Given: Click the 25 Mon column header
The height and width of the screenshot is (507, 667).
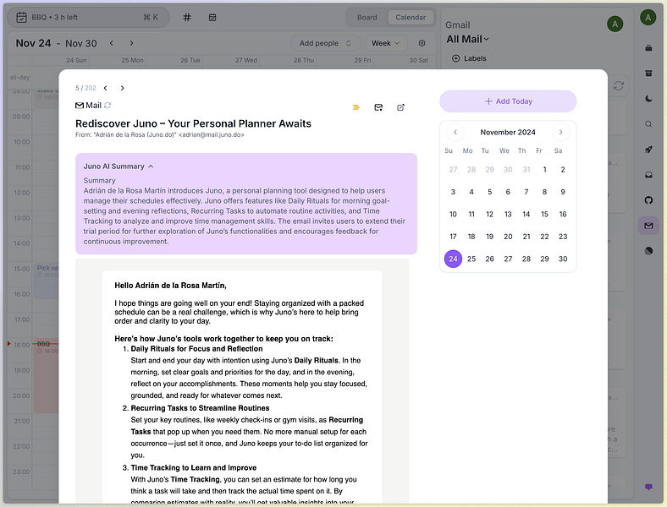Looking at the screenshot, I should [x=132, y=60].
